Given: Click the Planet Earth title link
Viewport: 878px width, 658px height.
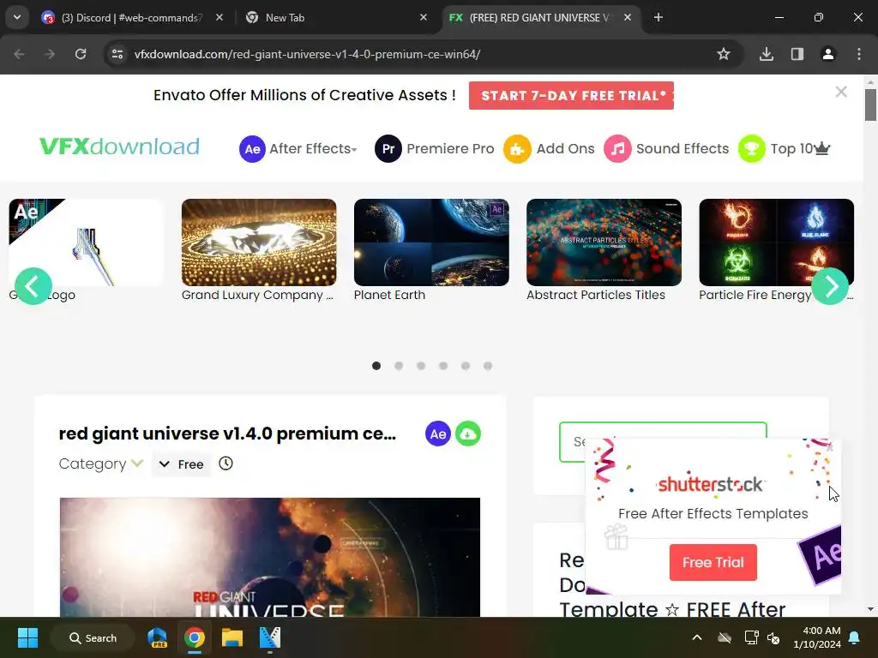Looking at the screenshot, I should click(390, 295).
